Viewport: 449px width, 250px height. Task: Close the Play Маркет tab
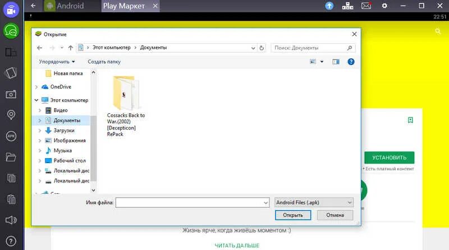point(155,6)
